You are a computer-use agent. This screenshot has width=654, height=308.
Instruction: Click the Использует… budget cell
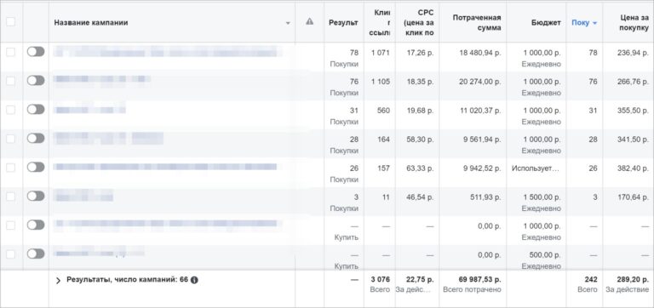click(x=536, y=168)
